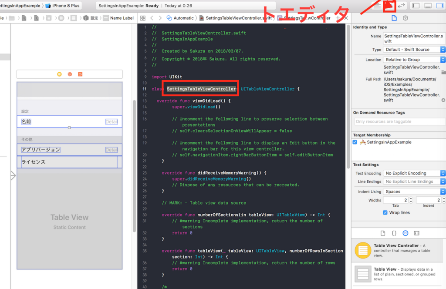Click the folder icon in storyboard breadcrumb
Viewport: 446px width, 289px height.
(12, 18)
